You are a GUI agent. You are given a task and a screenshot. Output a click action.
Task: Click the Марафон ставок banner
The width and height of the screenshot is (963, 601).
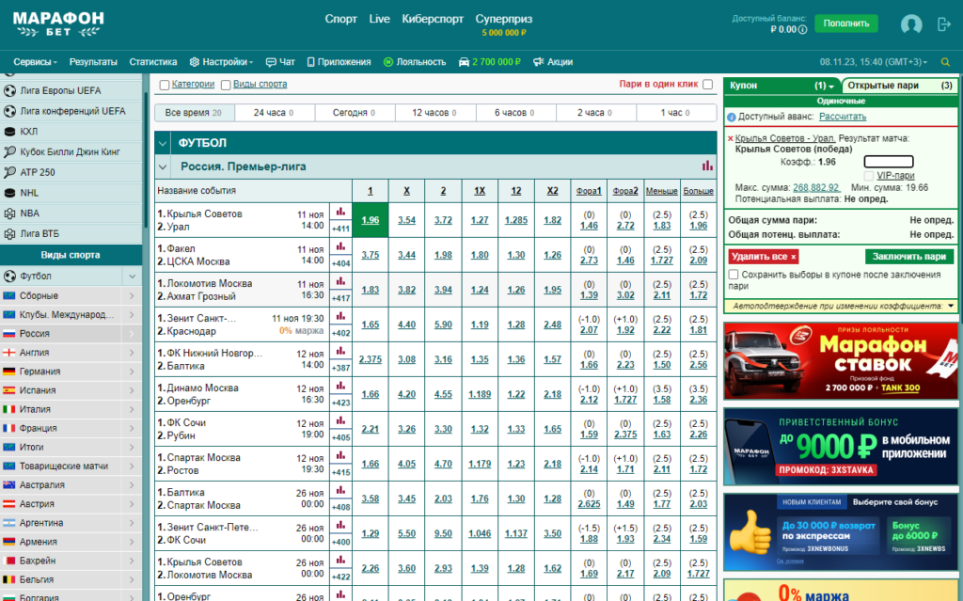tap(841, 361)
